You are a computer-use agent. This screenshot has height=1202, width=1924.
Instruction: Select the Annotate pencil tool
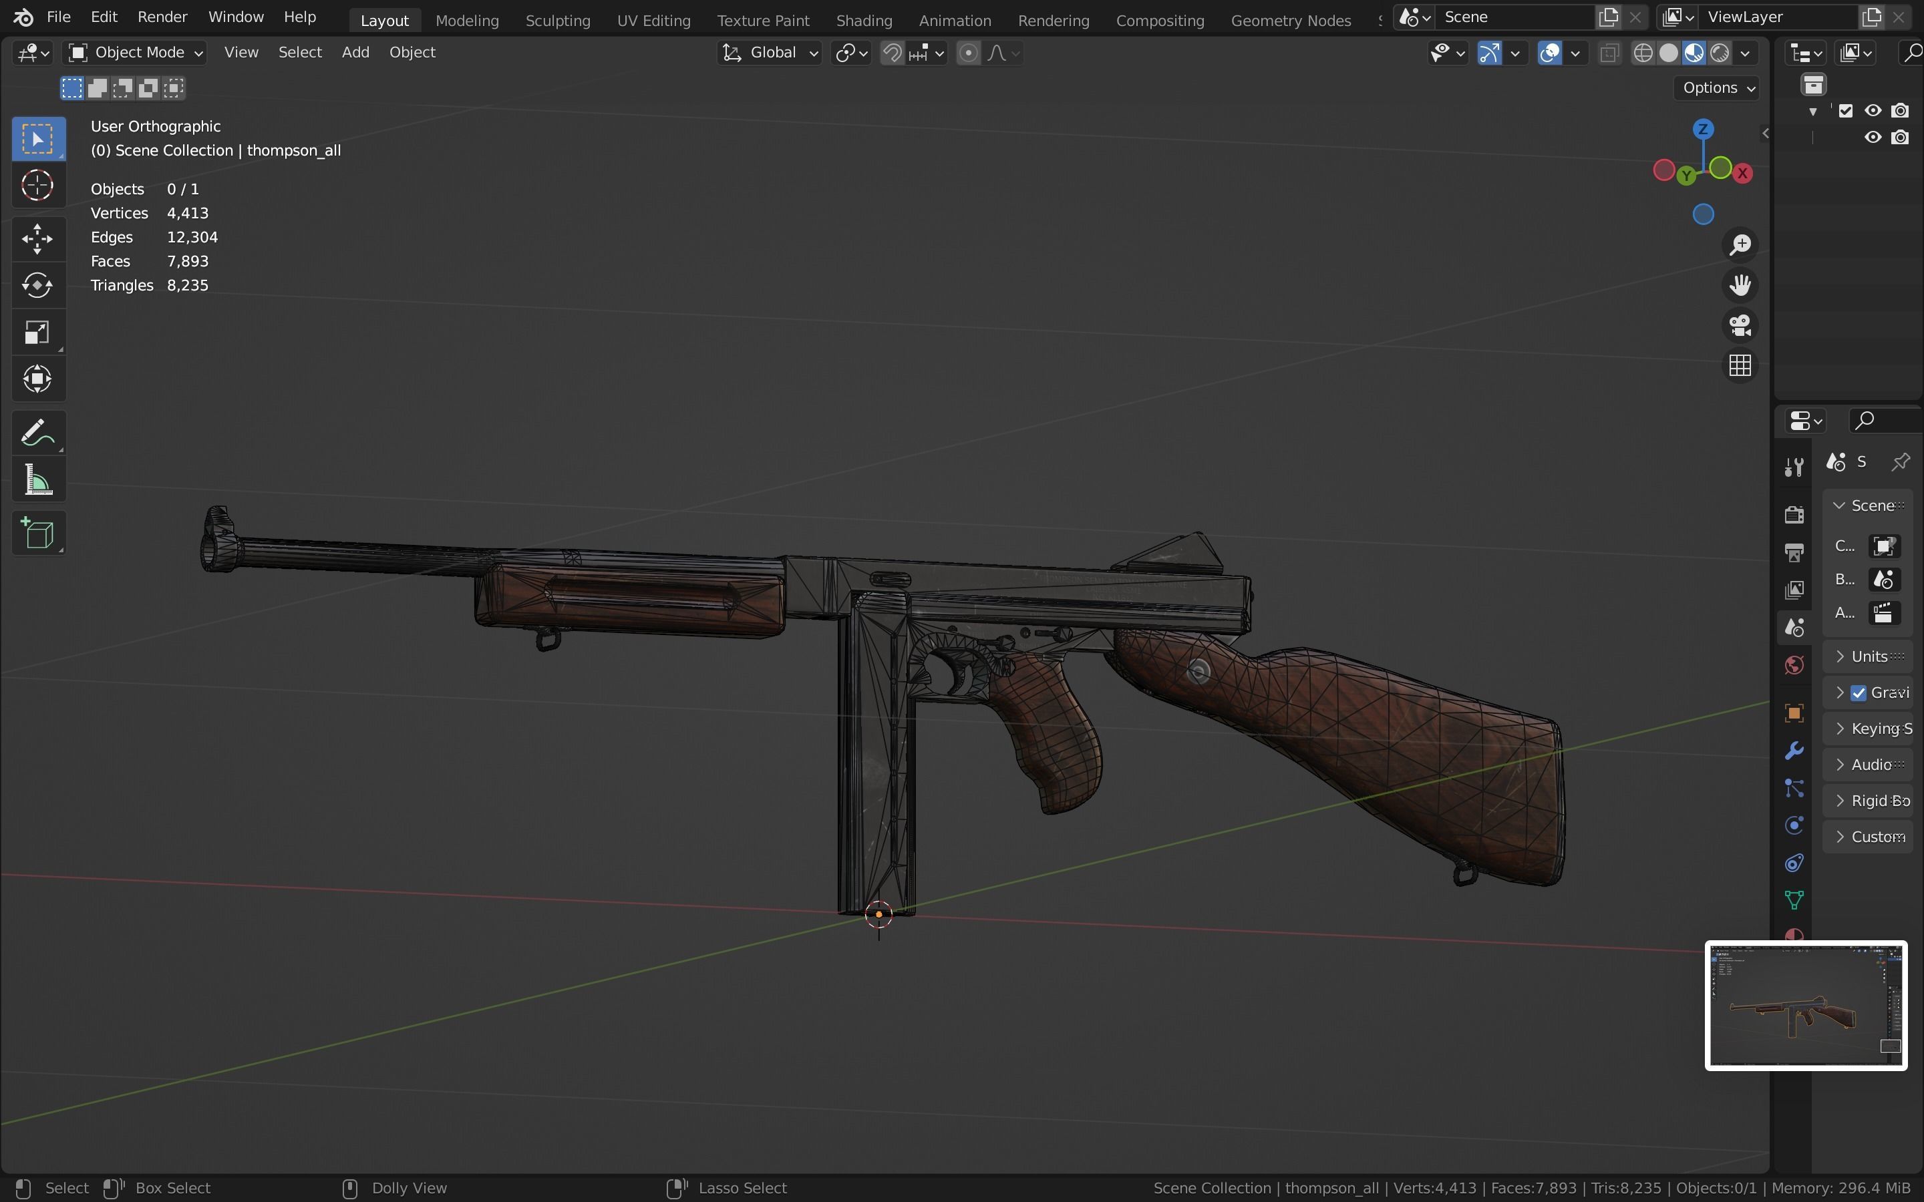pos(37,433)
